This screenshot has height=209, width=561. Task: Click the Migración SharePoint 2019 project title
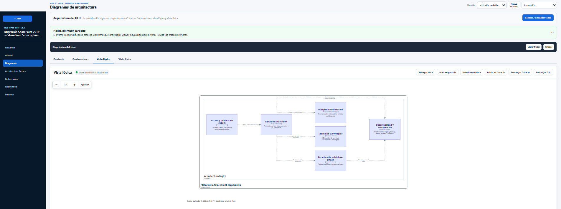point(23,33)
